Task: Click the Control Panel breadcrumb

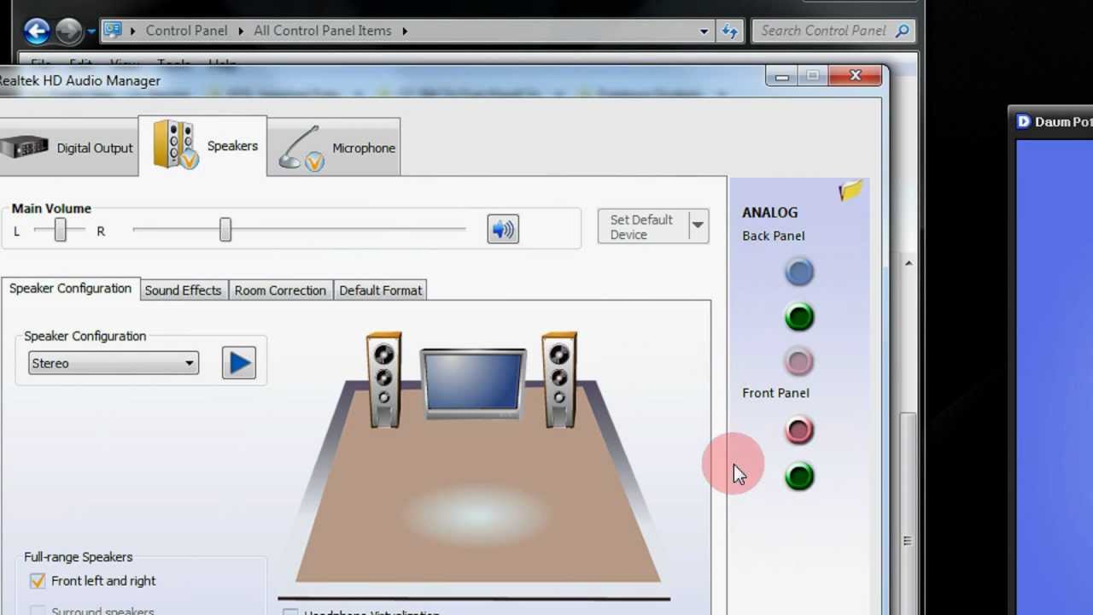Action: [x=186, y=31]
